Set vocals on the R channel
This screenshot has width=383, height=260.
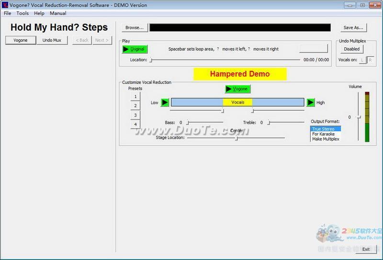point(370,60)
